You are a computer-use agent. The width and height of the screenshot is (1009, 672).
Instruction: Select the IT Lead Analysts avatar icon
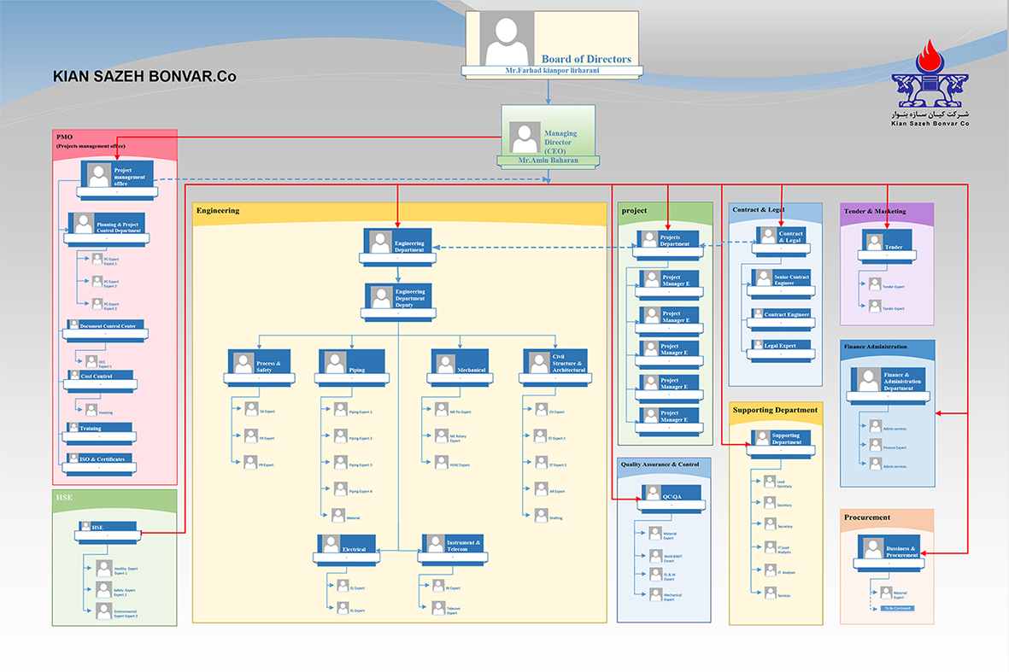pos(769,547)
